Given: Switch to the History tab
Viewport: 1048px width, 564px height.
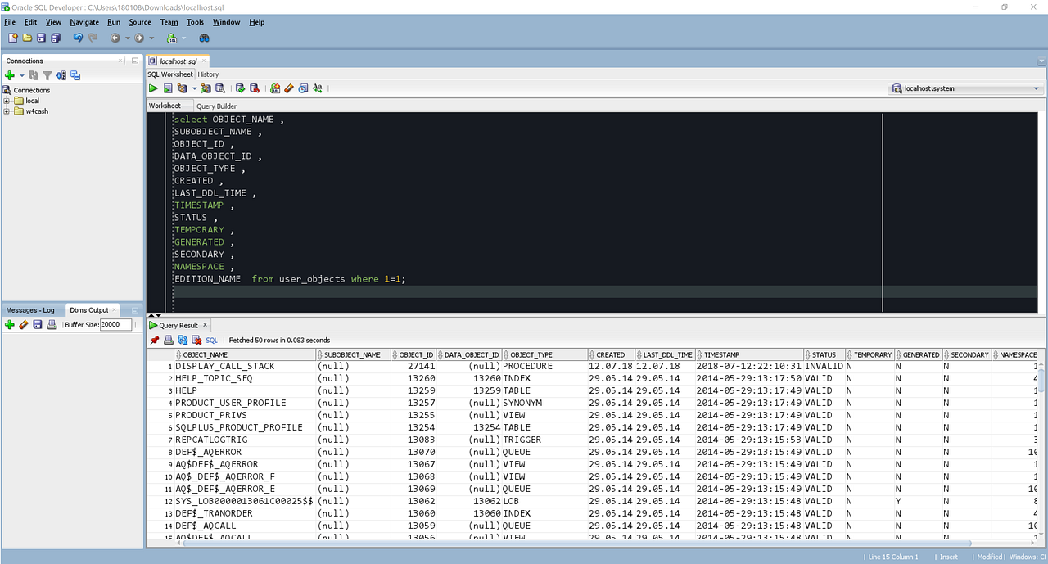Looking at the screenshot, I should tap(208, 74).
